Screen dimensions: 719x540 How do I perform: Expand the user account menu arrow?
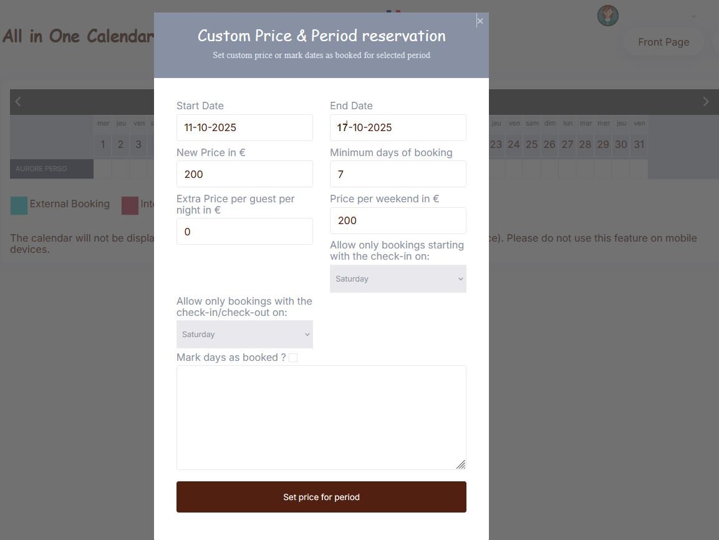click(x=693, y=17)
